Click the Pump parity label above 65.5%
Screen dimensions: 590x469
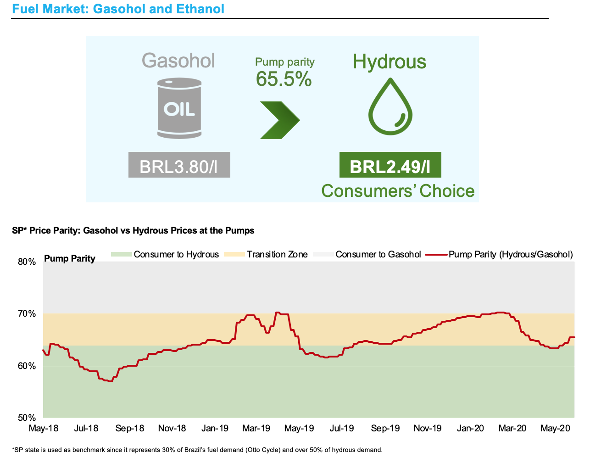coord(285,61)
